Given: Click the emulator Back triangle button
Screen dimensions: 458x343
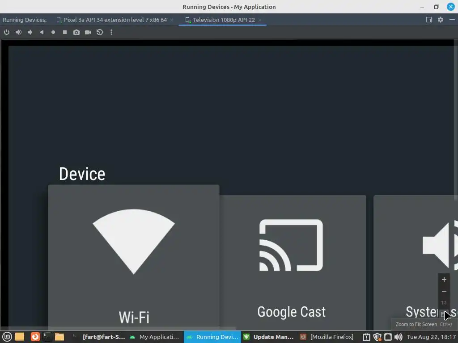Looking at the screenshot, I should tap(42, 32).
